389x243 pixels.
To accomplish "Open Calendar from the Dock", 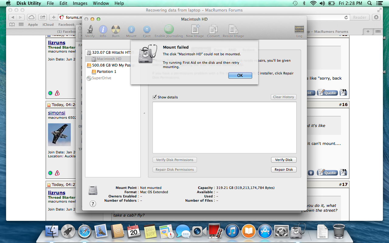I will point(134,232).
